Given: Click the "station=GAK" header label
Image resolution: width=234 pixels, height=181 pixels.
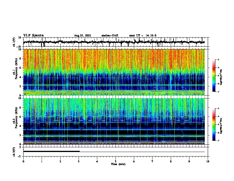Looking at the screenshot, I should pos(110,35).
